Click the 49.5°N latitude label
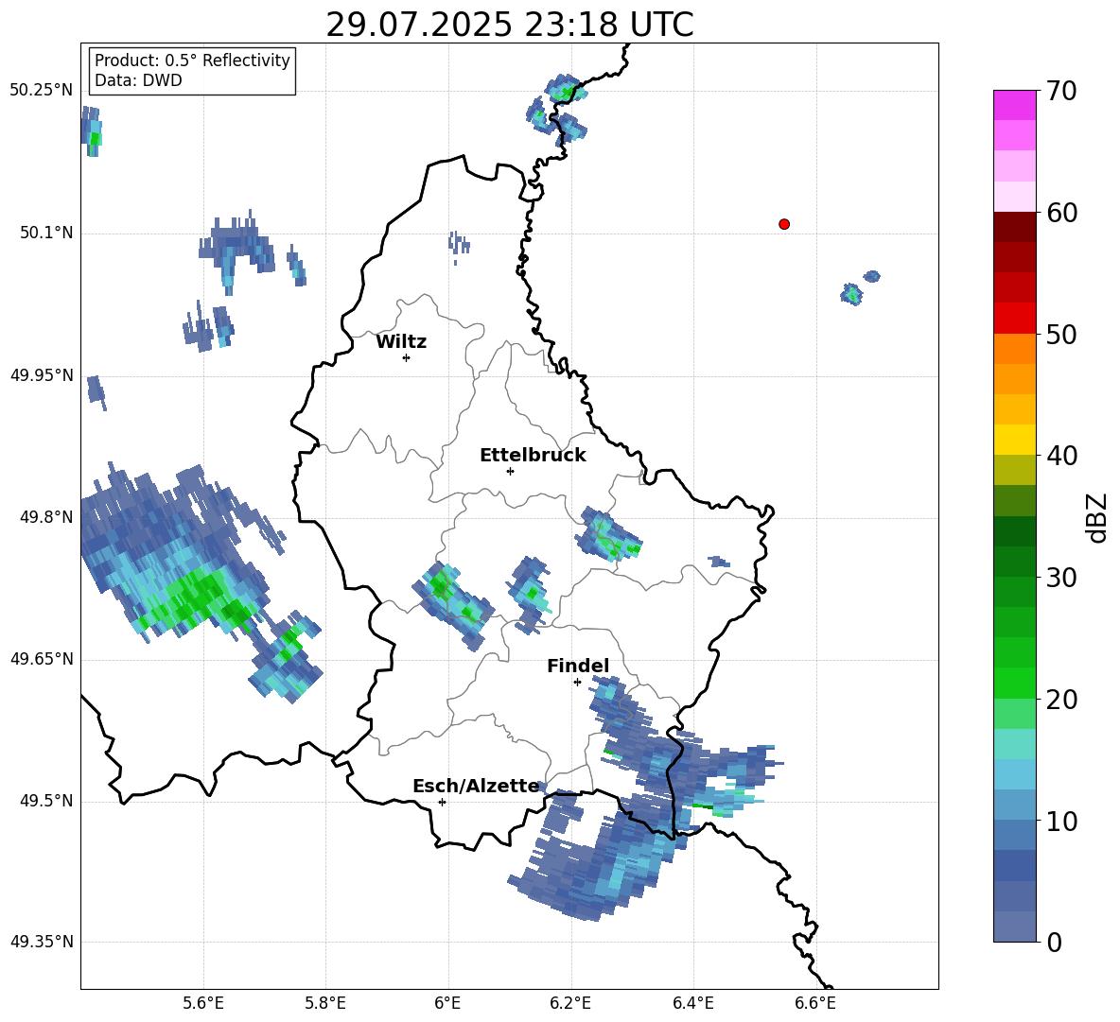This screenshot has height=1022, width=1120. (x=45, y=802)
